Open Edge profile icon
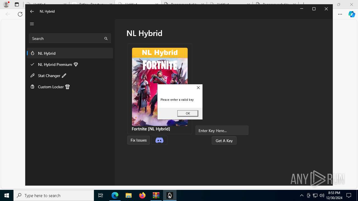Screen dimensions: 358x201 [6, 4]
